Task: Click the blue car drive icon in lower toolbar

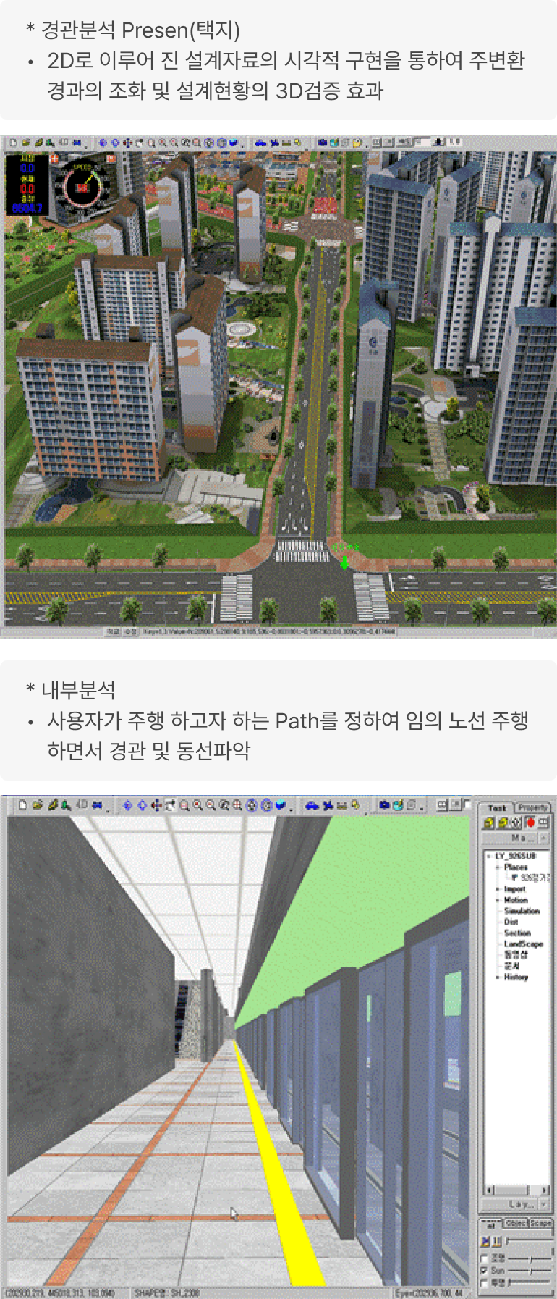Action: coord(312,805)
